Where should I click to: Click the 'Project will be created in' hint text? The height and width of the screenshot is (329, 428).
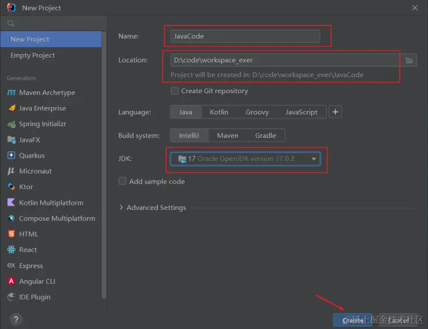point(267,75)
